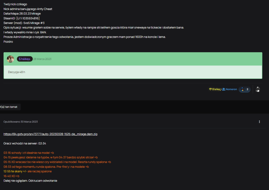Click the SteamID [U:1:1035934816] line
The height and width of the screenshot is (190, 269).
click(x=22, y=18)
